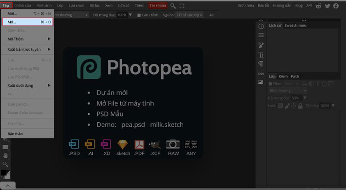Open the Nguồn Tất cả các lớp dropdown
This screenshot has height=190, width=346.
pos(189,15)
